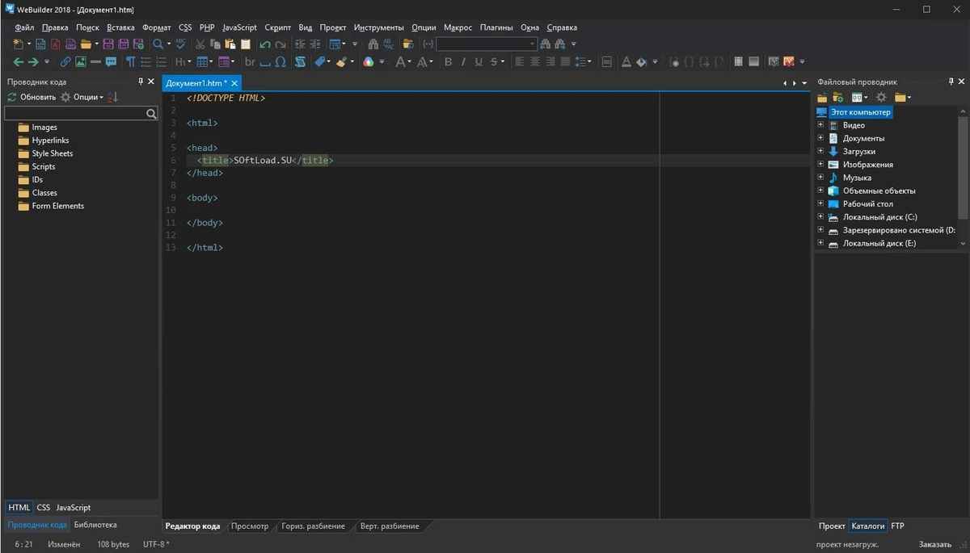
Task: Click the code explorer search field
Action: click(81, 114)
